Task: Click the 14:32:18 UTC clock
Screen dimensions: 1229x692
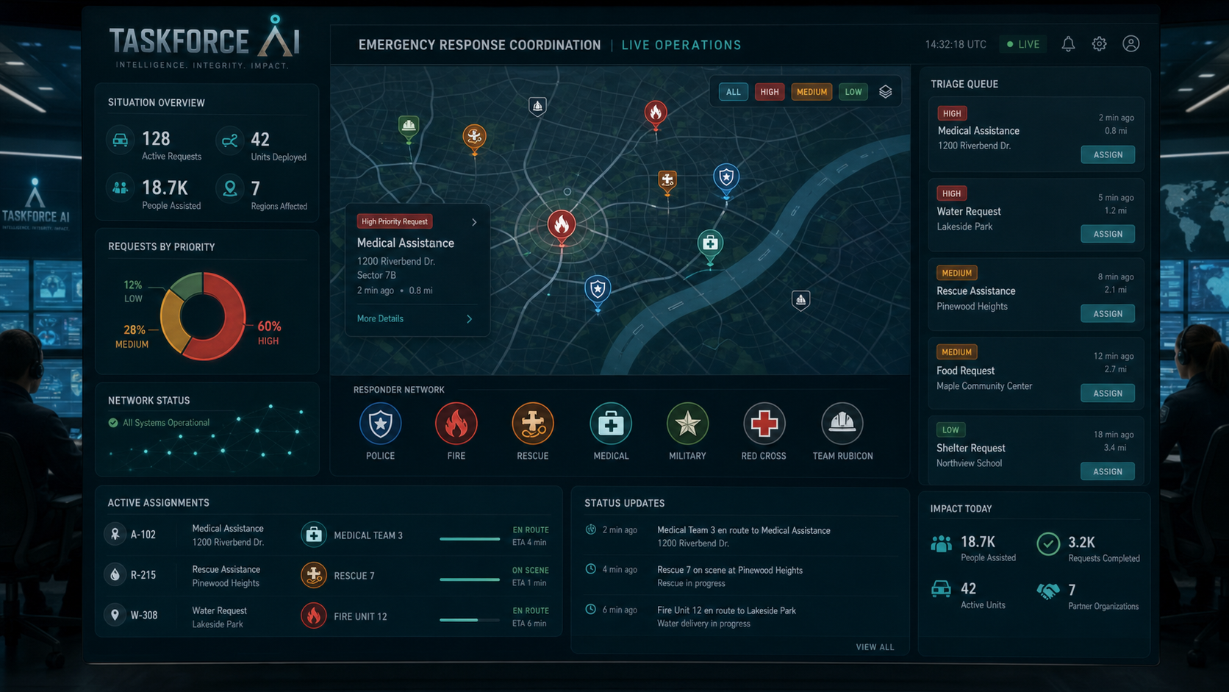Action: coord(956,44)
